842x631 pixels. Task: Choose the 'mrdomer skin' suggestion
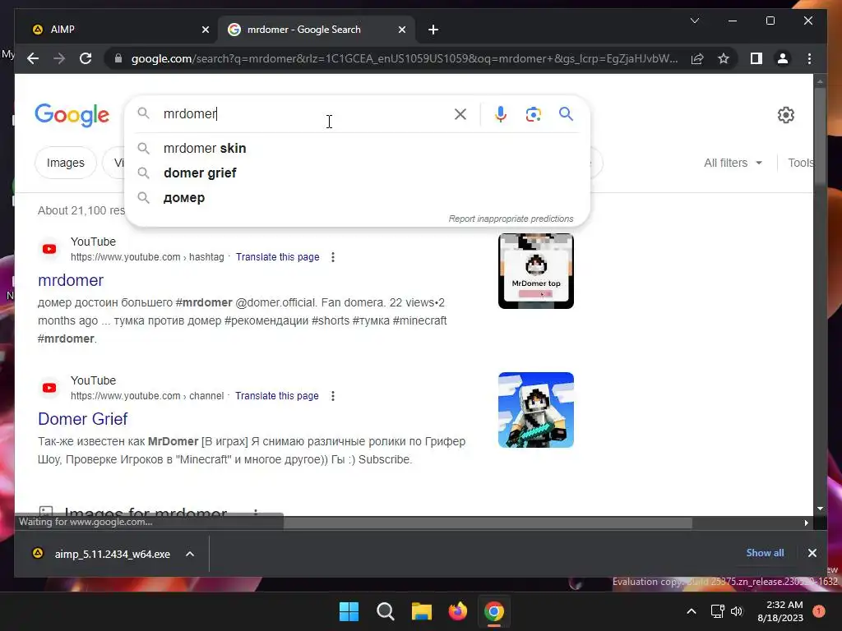pyautogui.click(x=357, y=148)
